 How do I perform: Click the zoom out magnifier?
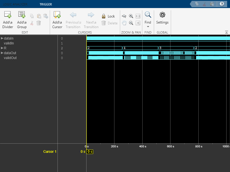click(x=131, y=23)
